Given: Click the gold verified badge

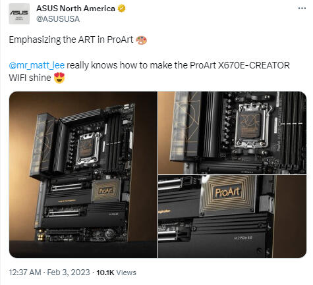Looking at the screenshot, I should [x=121, y=9].
